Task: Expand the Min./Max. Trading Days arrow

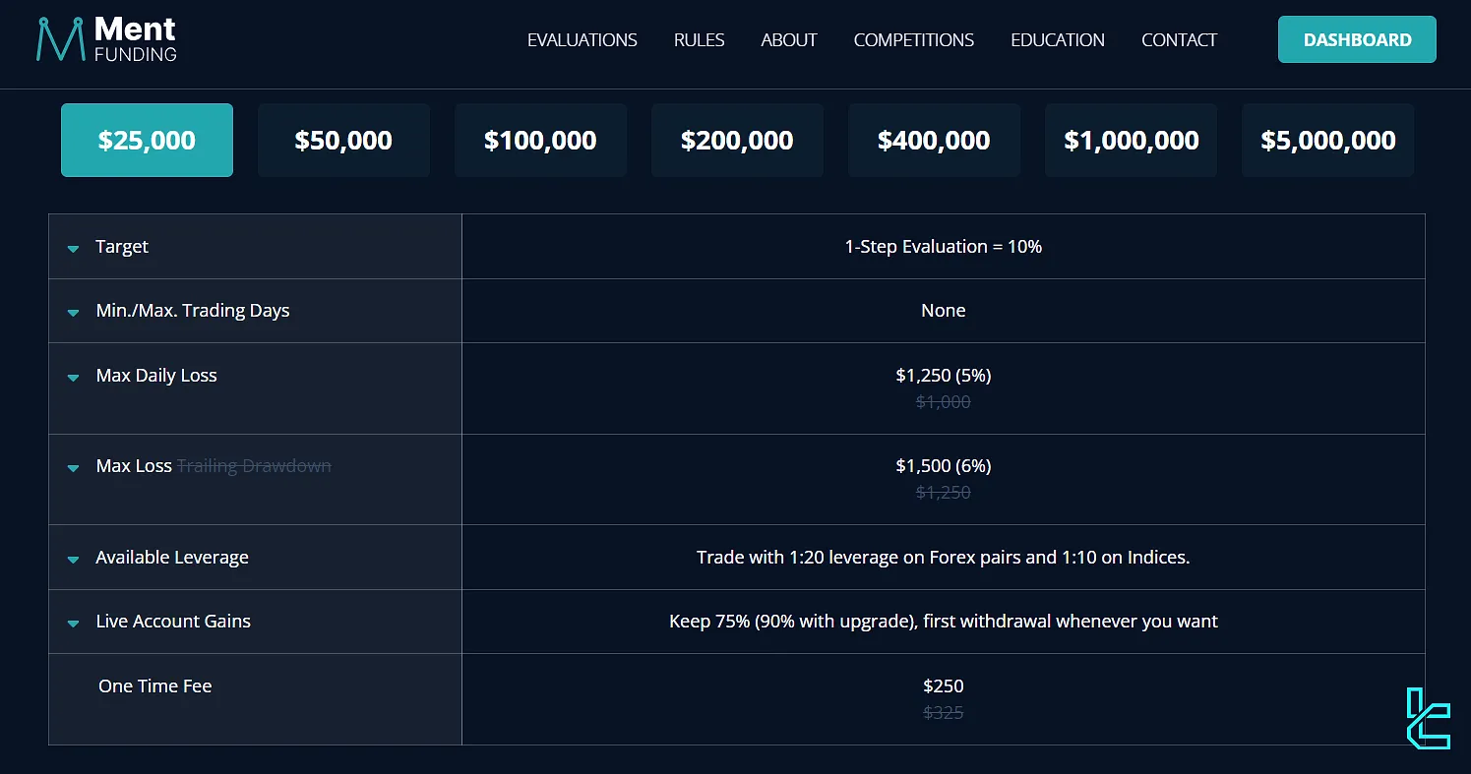Action: click(73, 312)
